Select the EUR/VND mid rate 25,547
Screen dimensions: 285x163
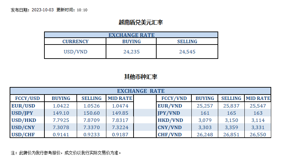click(x=258, y=106)
